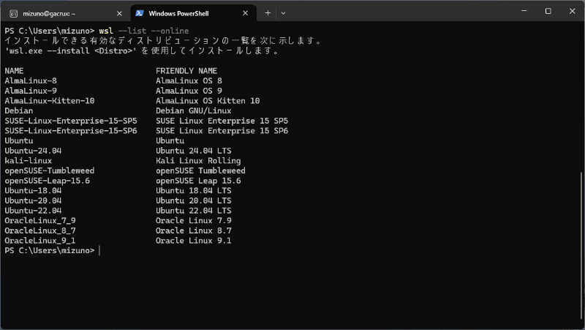Click 'Kali Linux Rolling' friendly name
Image resolution: width=585 pixels, height=330 pixels.
[198, 161]
